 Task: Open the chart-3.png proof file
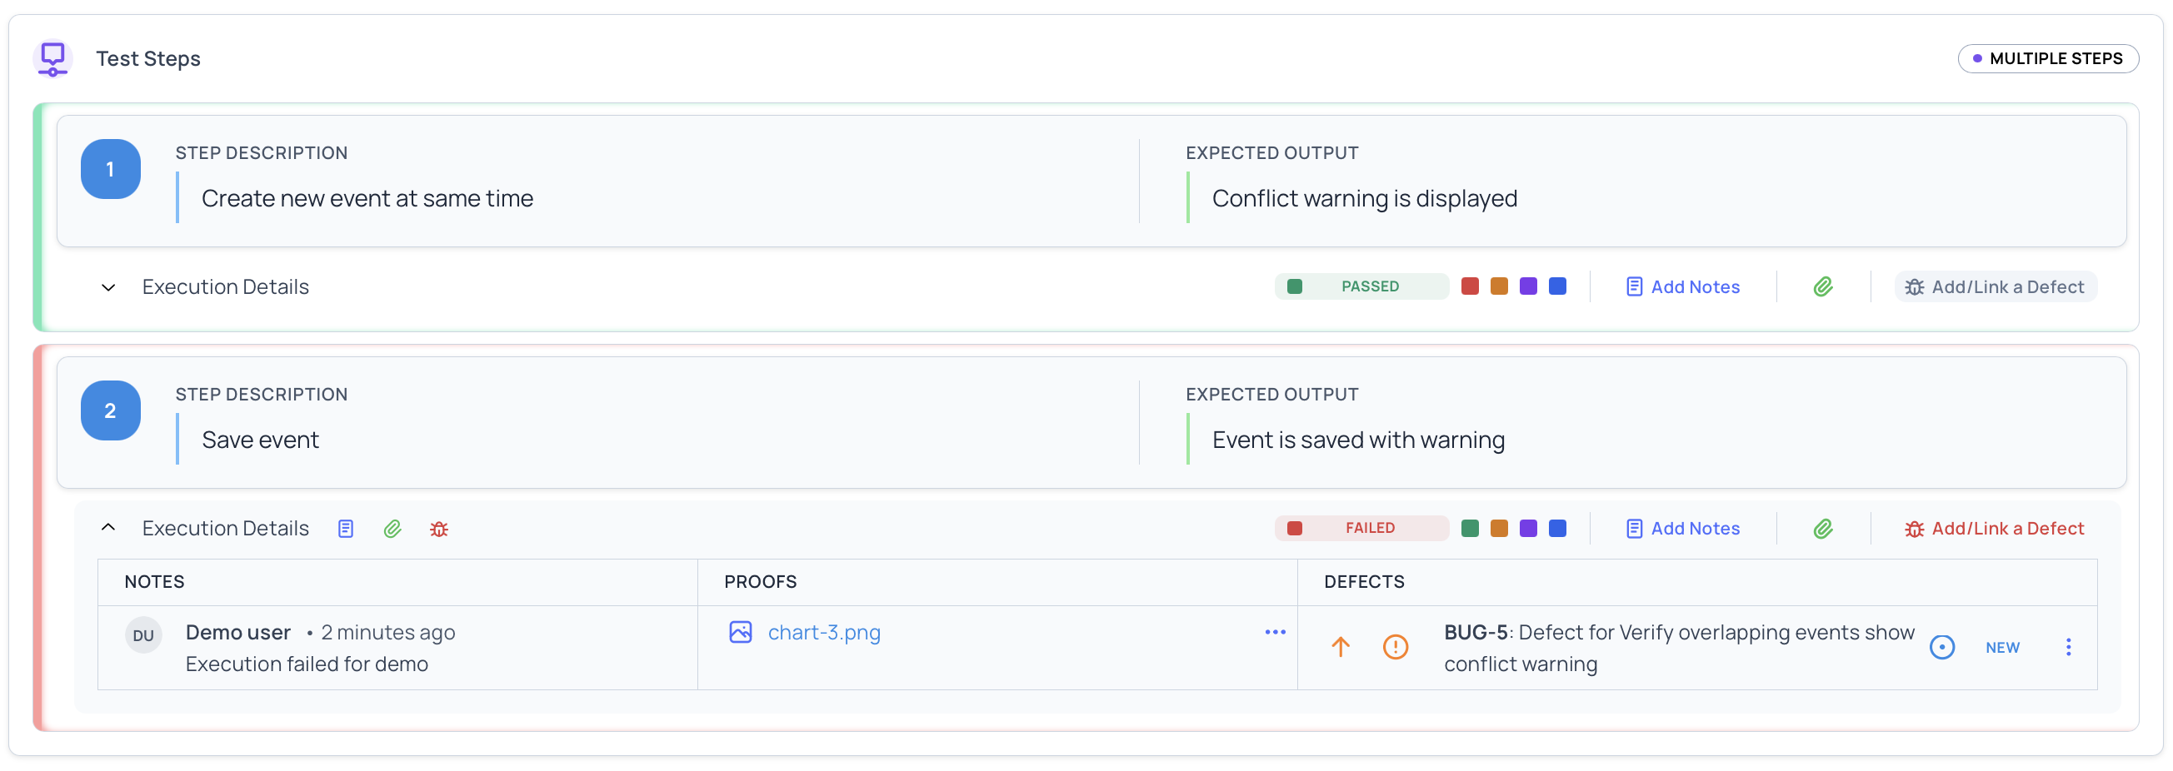[x=823, y=632]
